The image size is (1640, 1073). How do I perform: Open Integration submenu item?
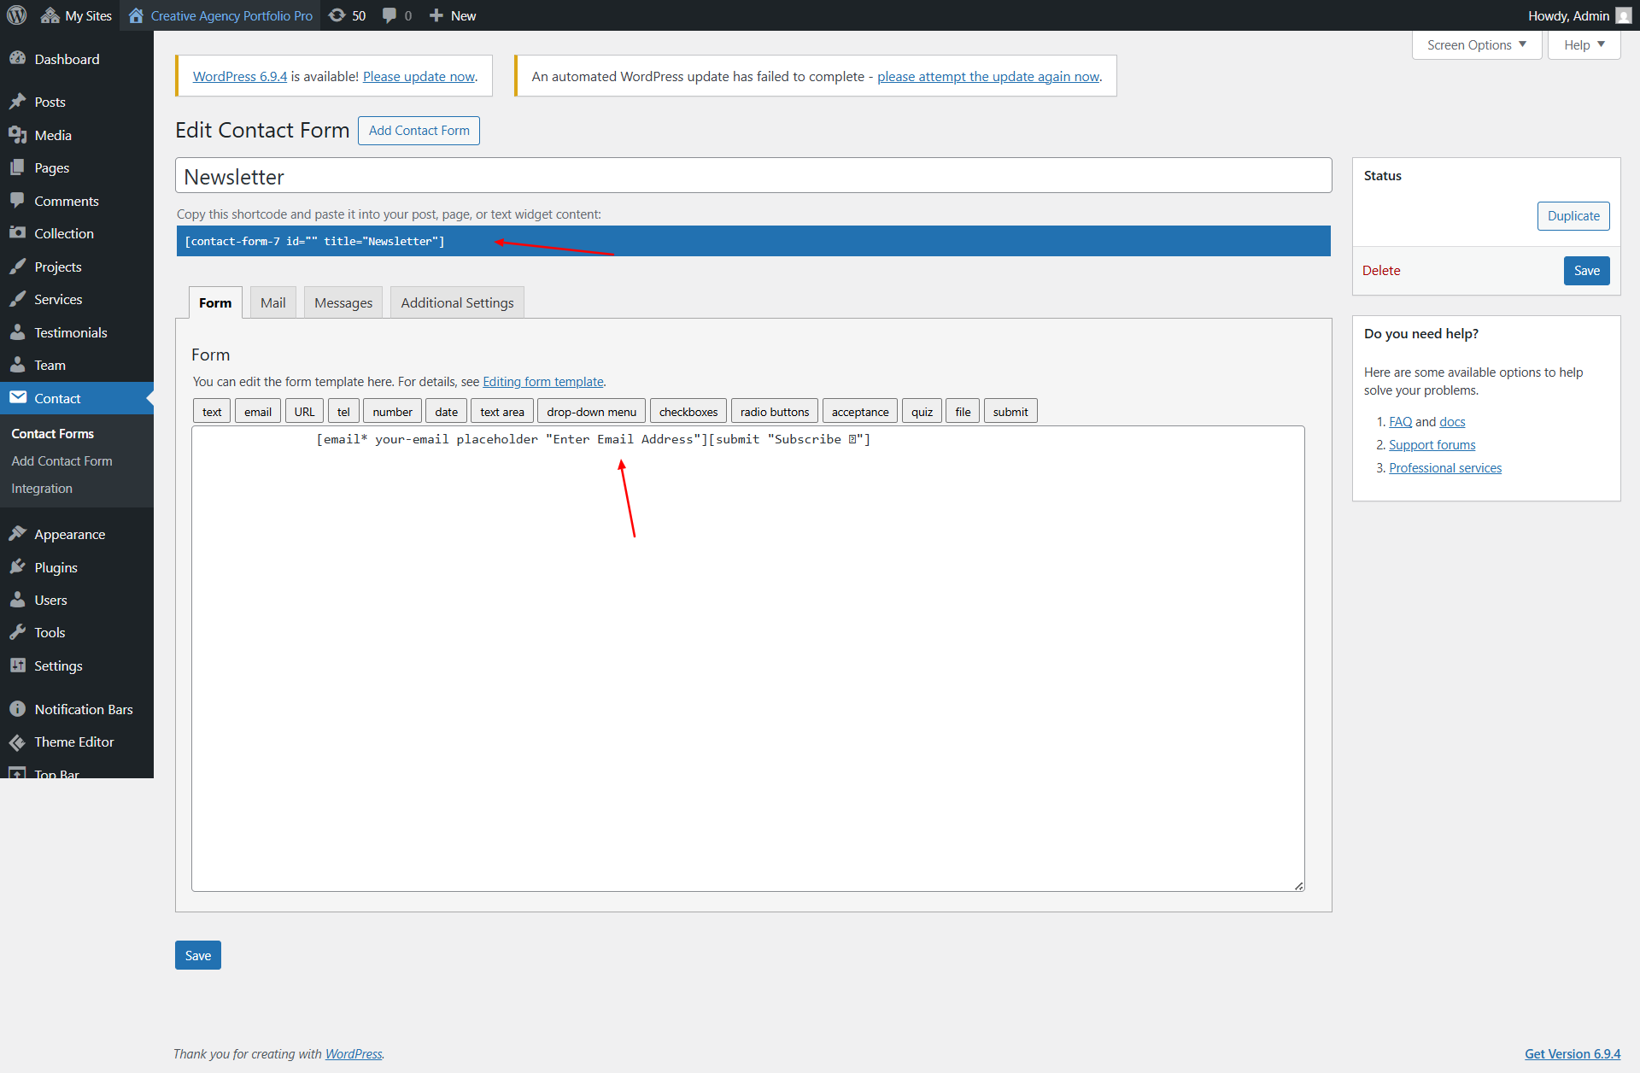[x=42, y=489]
